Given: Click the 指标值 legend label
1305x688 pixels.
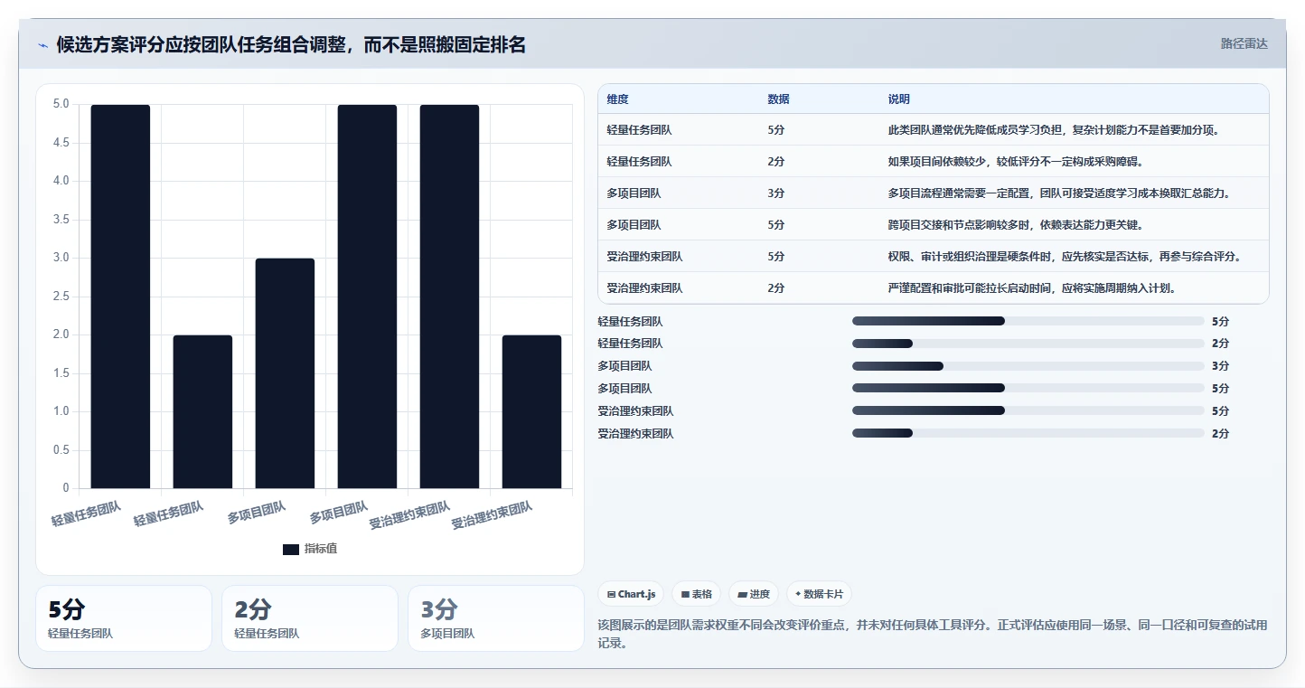Looking at the screenshot, I should coord(321,549).
